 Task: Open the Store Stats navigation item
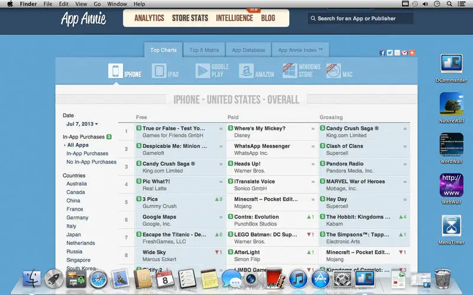click(x=190, y=18)
